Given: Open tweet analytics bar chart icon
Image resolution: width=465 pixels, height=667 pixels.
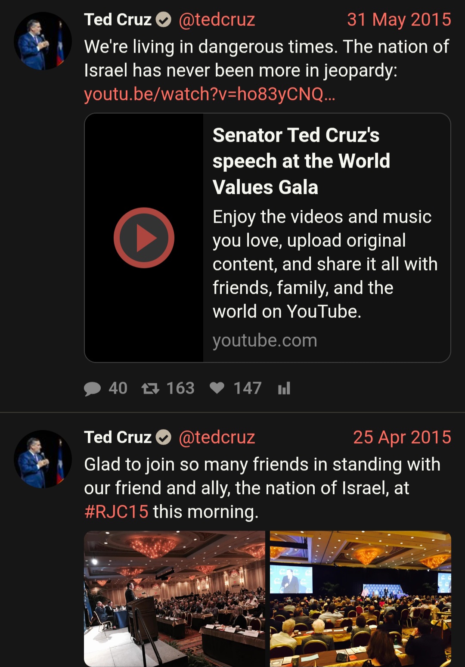Looking at the screenshot, I should point(284,388).
